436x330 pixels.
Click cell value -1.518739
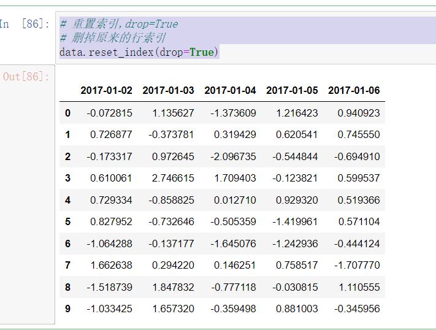coord(109,287)
